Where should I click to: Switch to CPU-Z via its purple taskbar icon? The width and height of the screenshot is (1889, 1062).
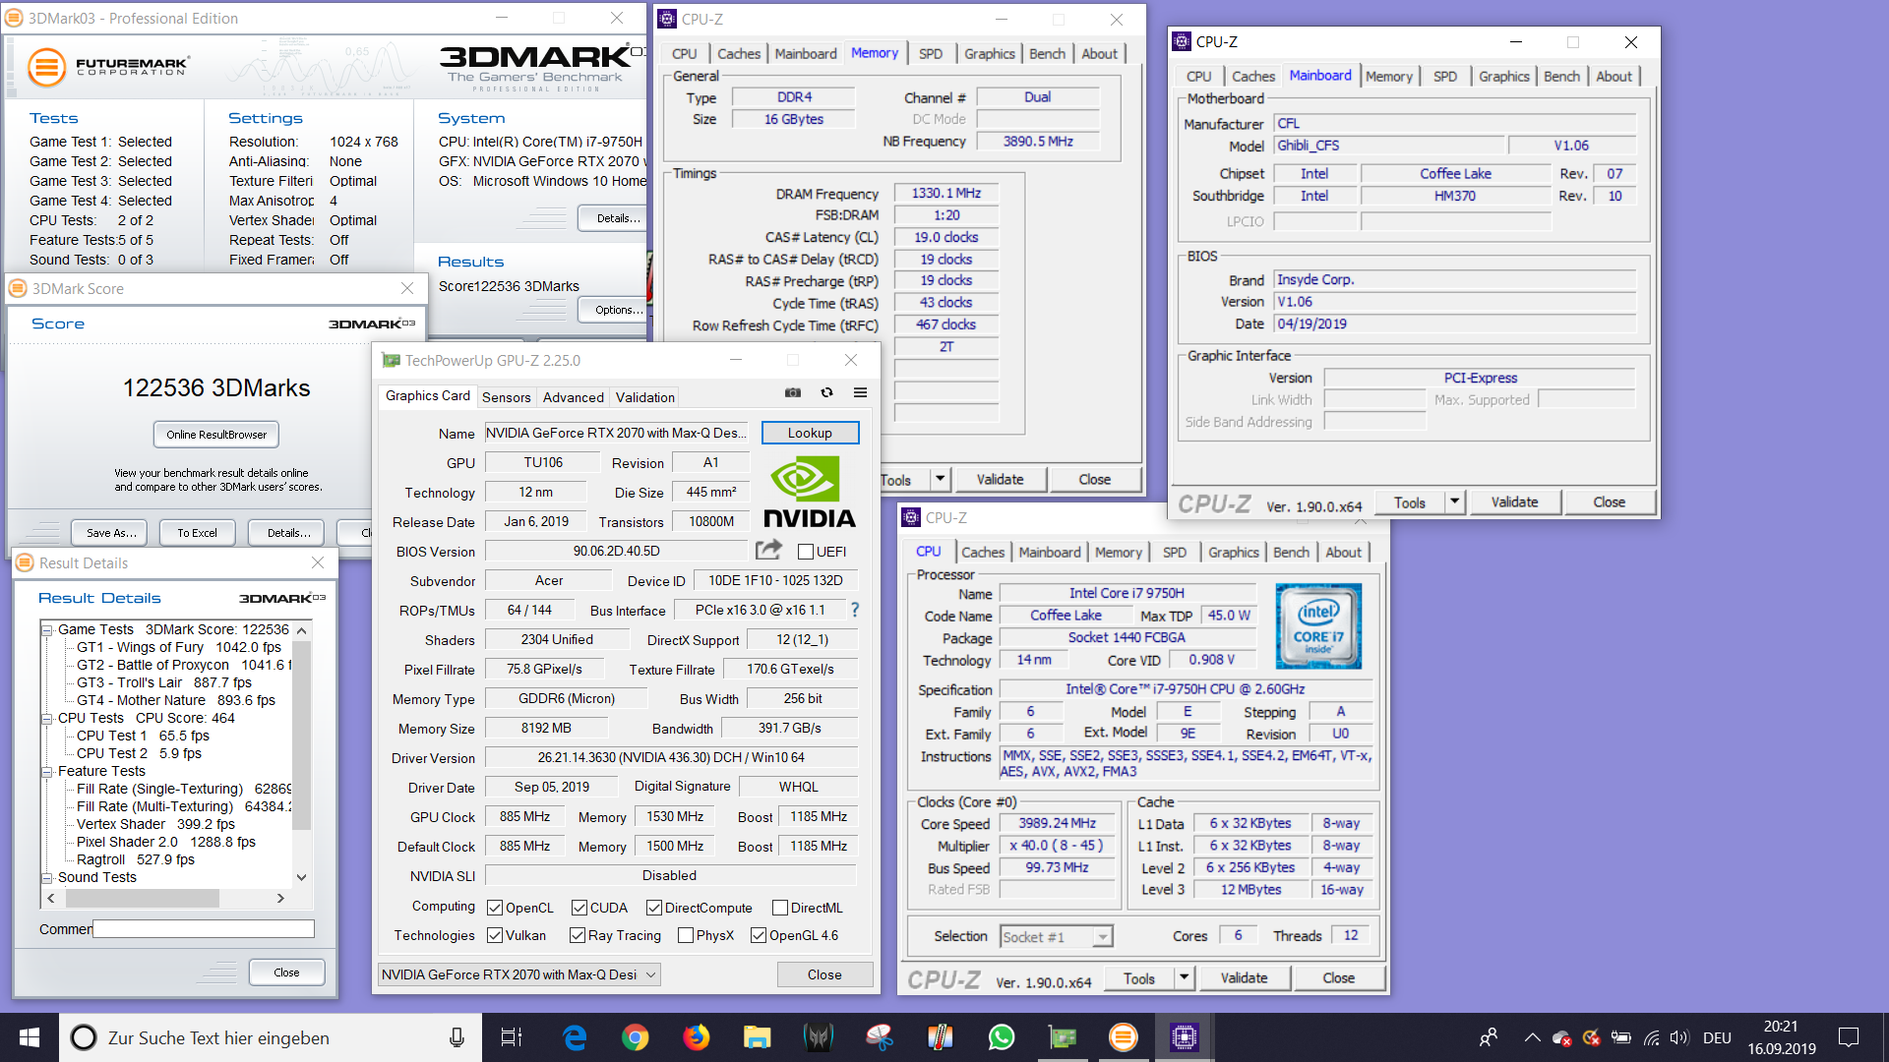[1184, 1037]
